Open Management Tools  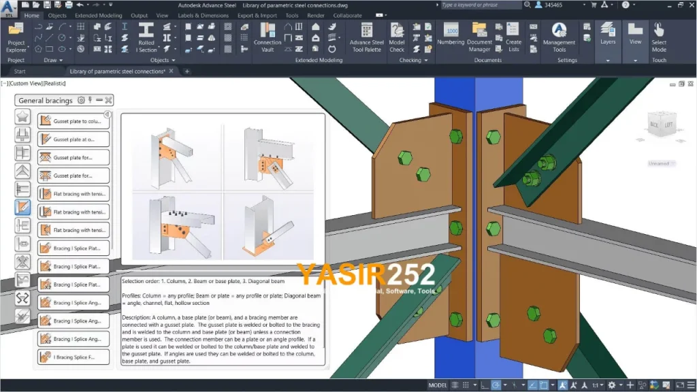[559, 37]
